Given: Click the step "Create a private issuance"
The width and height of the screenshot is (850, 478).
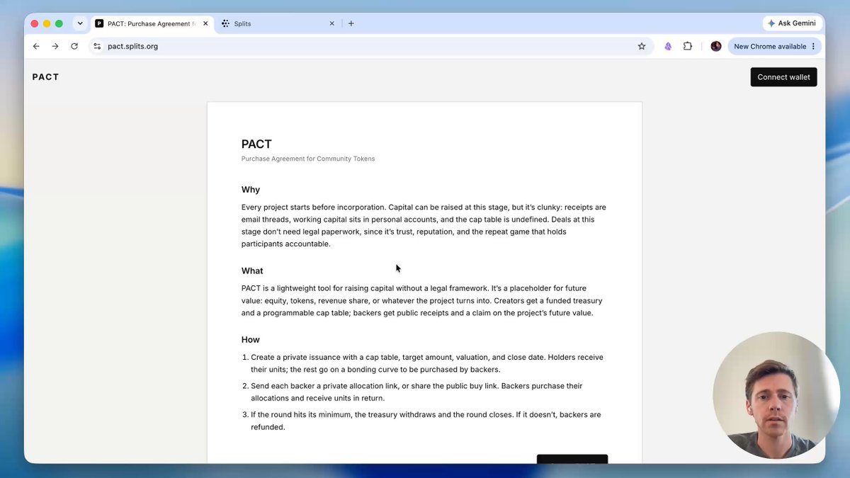Looking at the screenshot, I should coord(427,363).
